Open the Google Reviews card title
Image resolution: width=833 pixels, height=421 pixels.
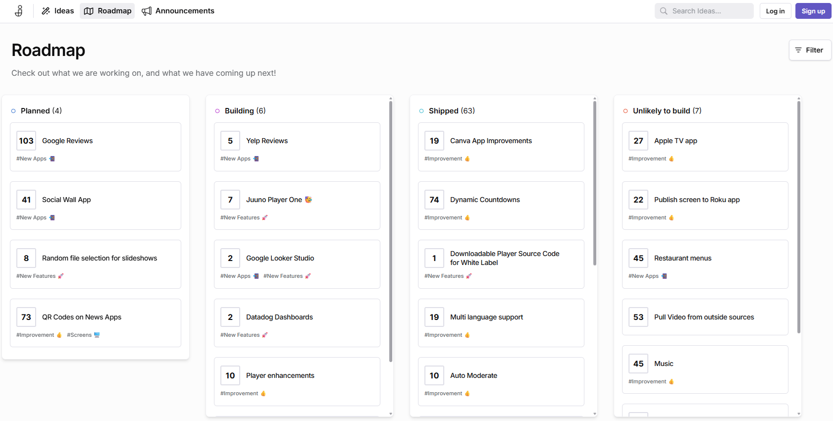[x=67, y=141]
